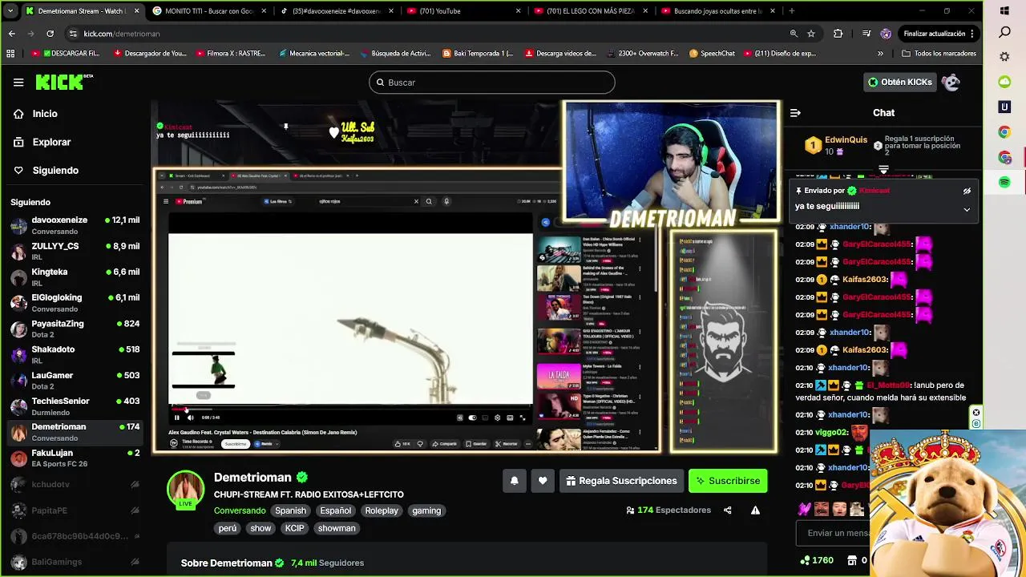
Task: Open the Todos los marcadores folder
Action: [x=939, y=54]
